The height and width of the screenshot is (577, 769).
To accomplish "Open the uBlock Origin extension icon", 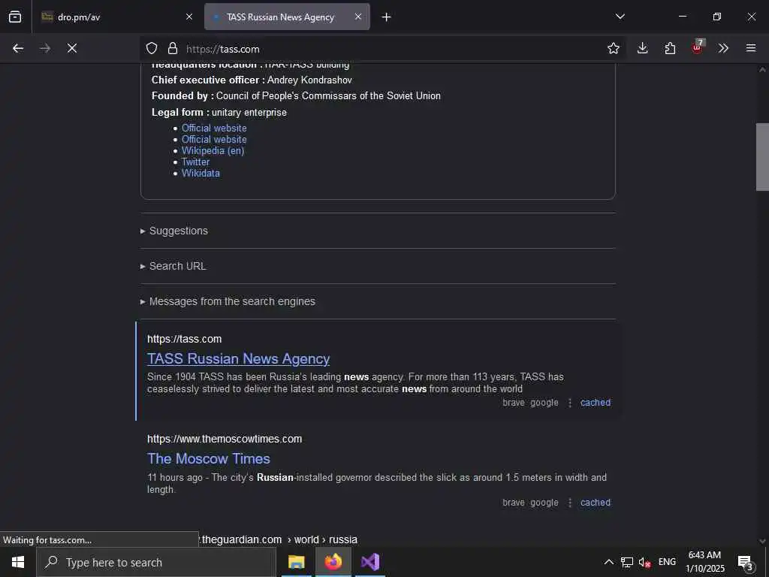I will coord(698,47).
